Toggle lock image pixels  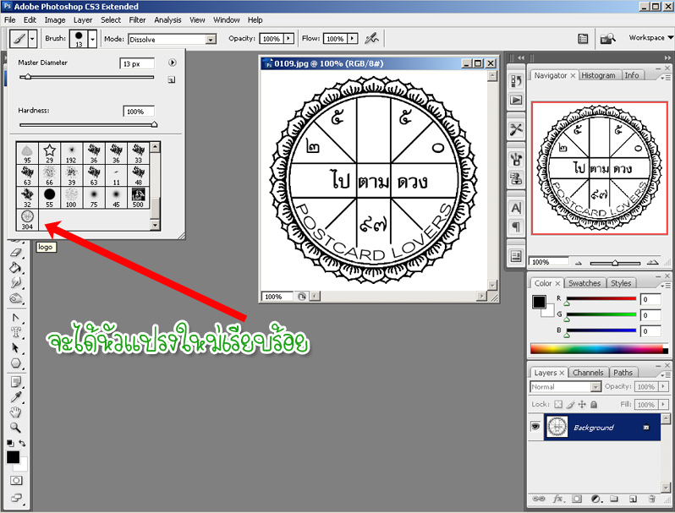(570, 404)
